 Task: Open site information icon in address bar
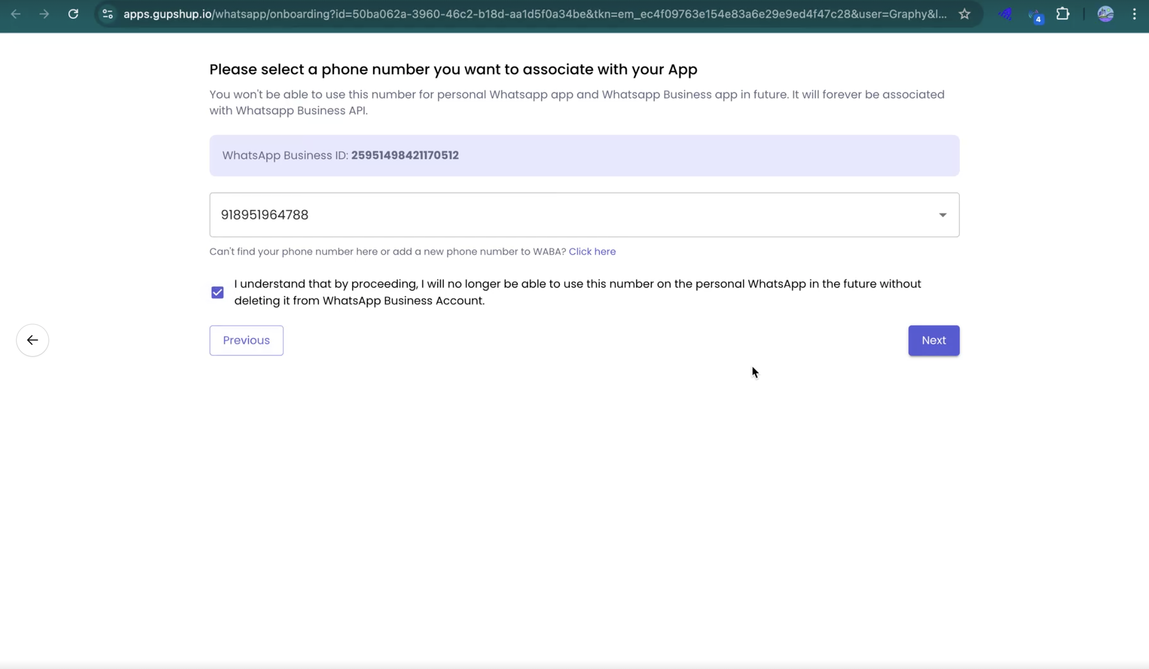107,14
